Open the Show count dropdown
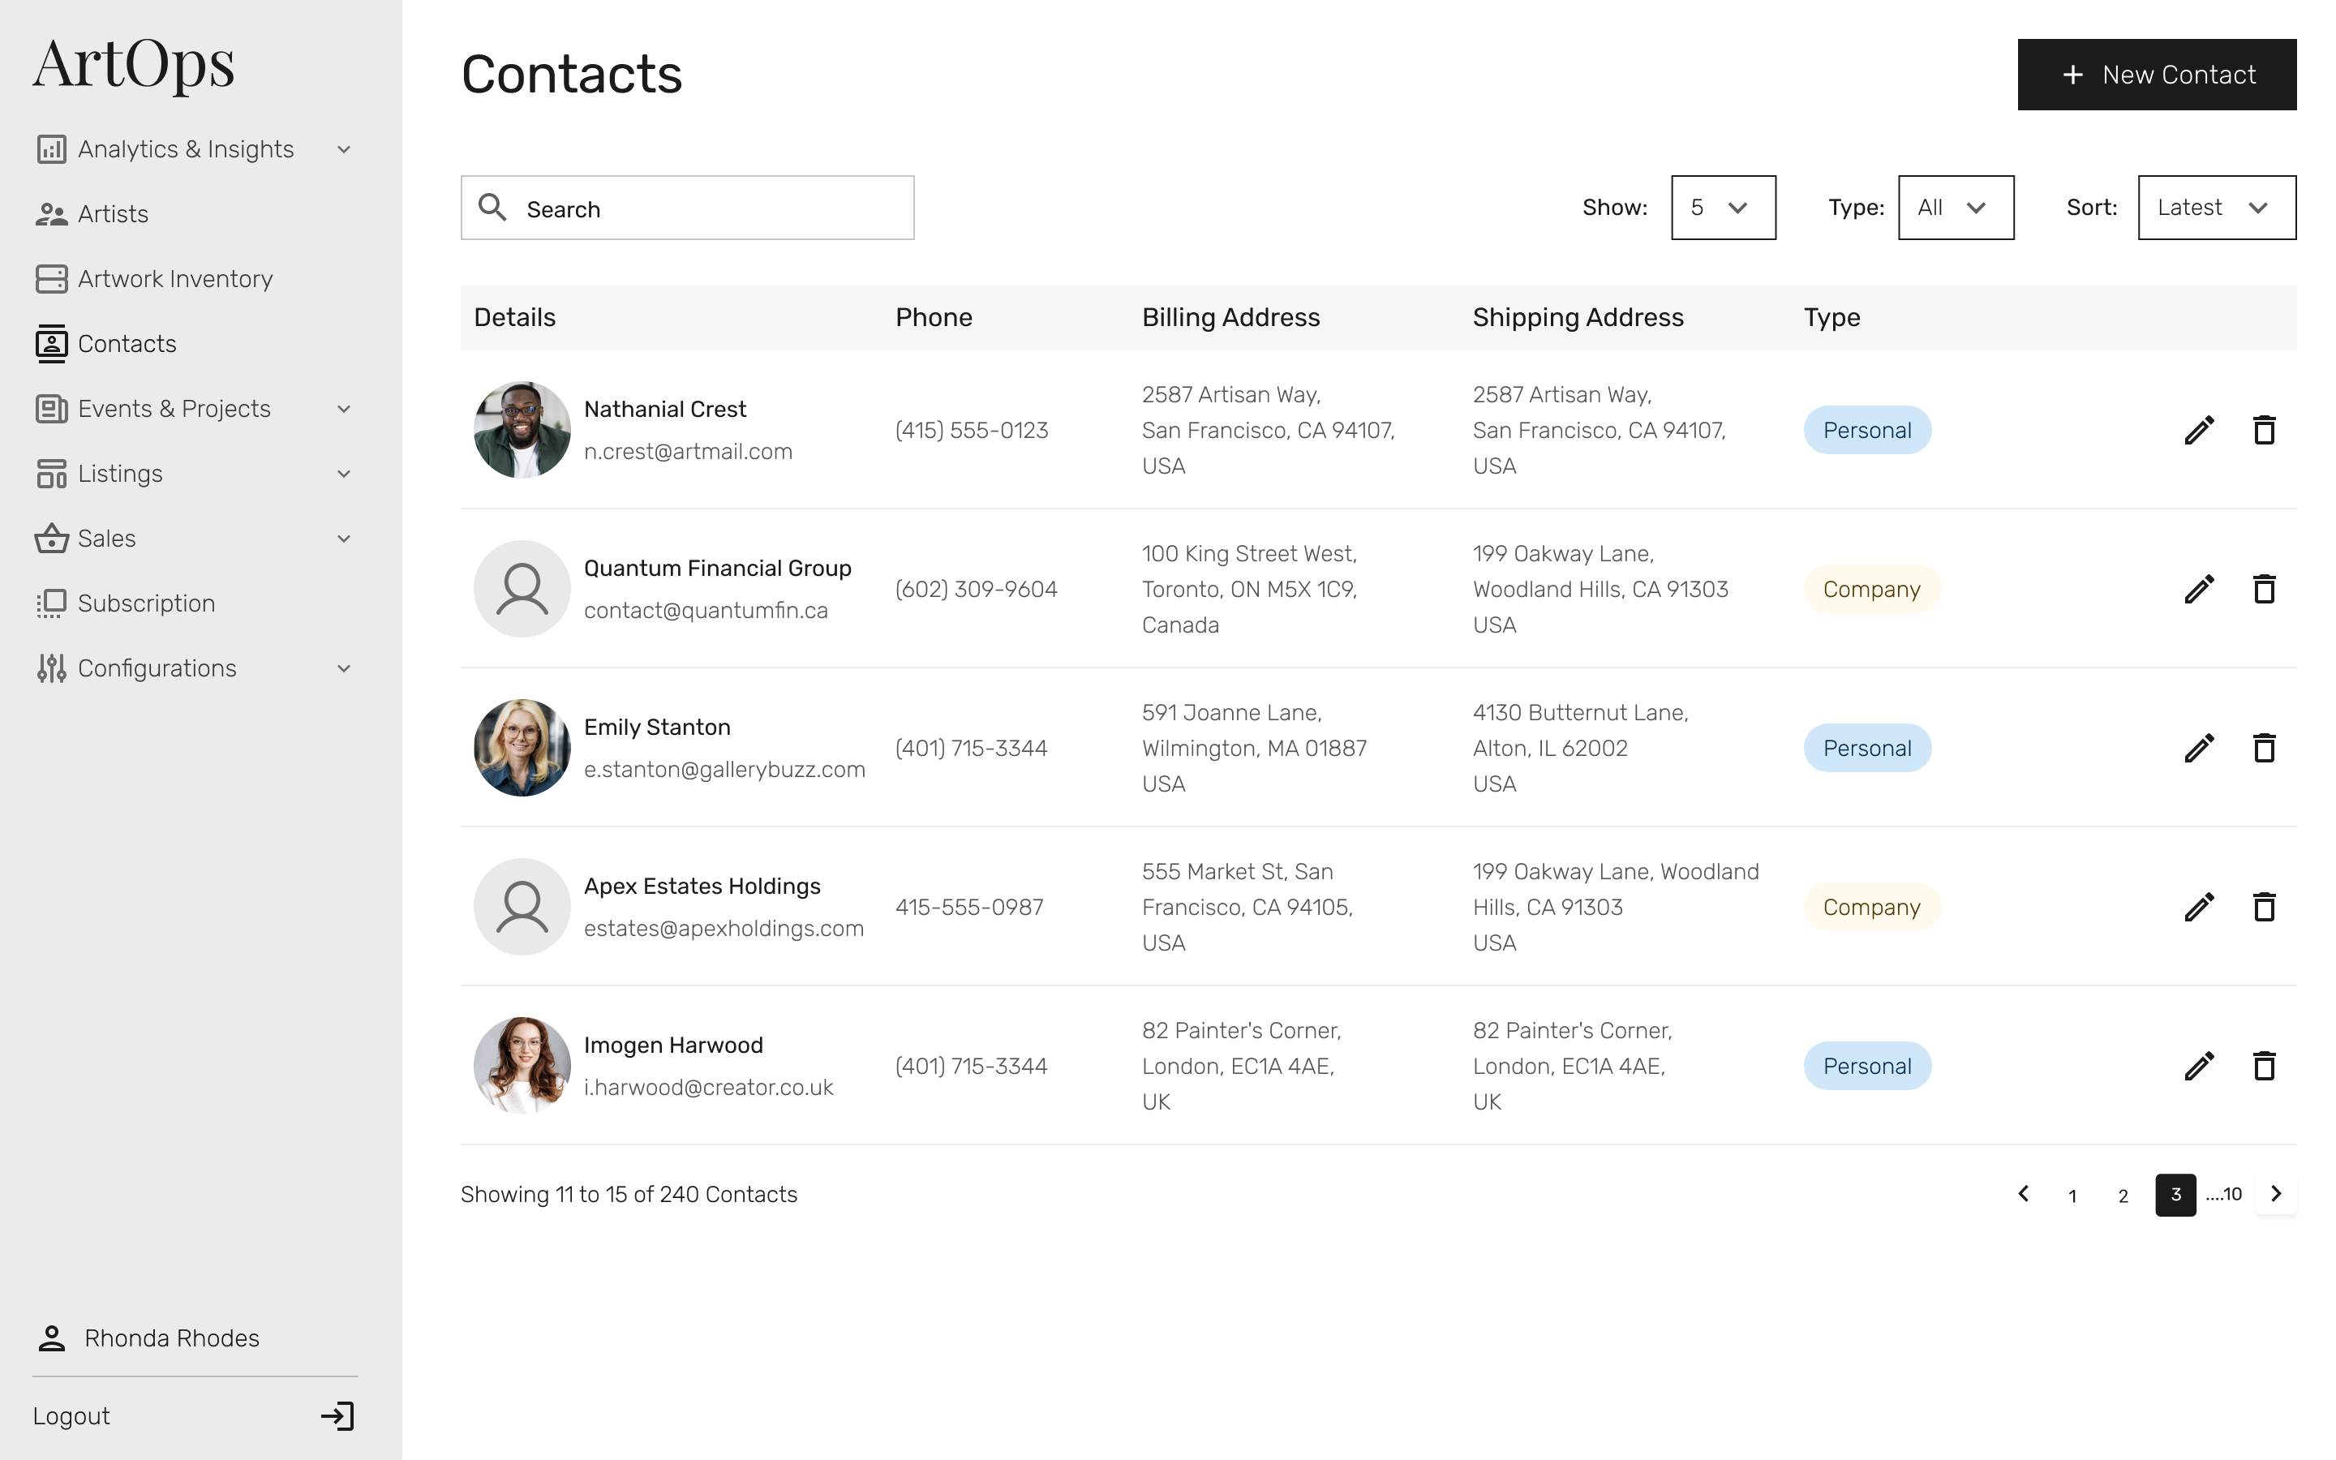The image size is (2336, 1460). pyautogui.click(x=1723, y=208)
